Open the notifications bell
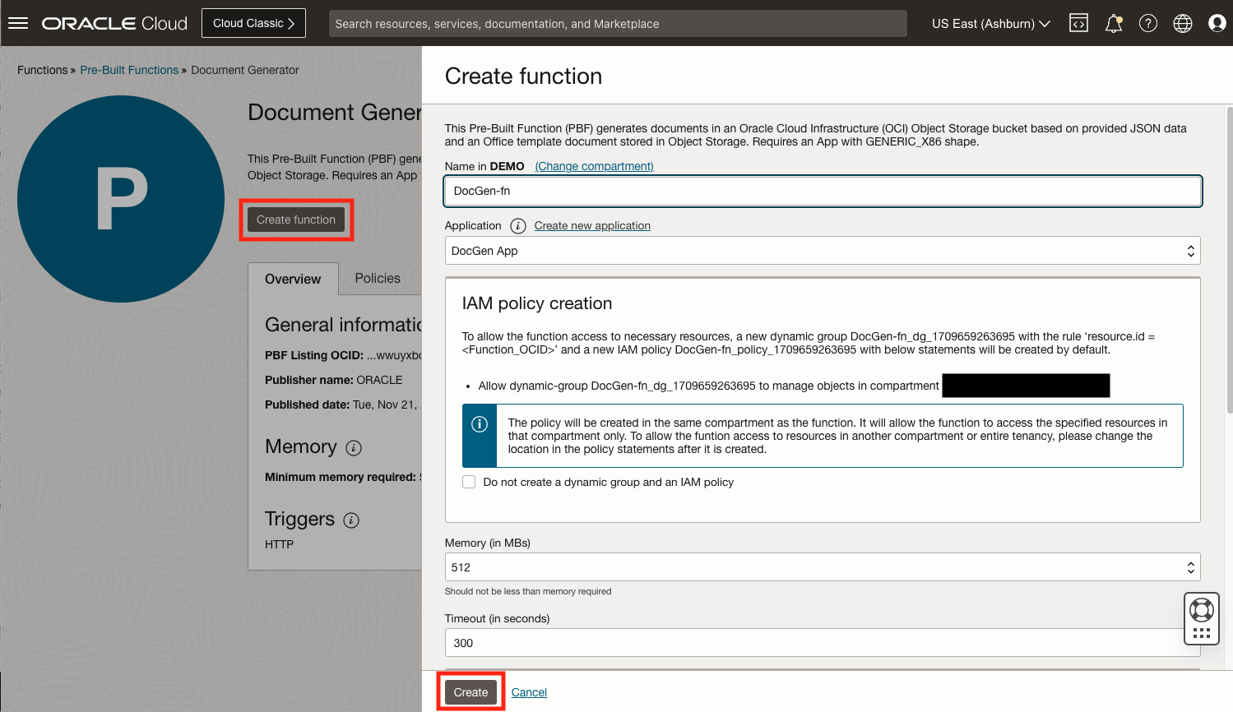1233x712 pixels. pos(1113,23)
